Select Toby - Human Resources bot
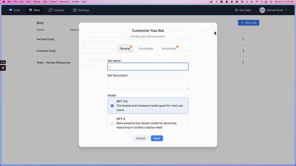The image size is (296, 166). pyautogui.click(x=54, y=63)
